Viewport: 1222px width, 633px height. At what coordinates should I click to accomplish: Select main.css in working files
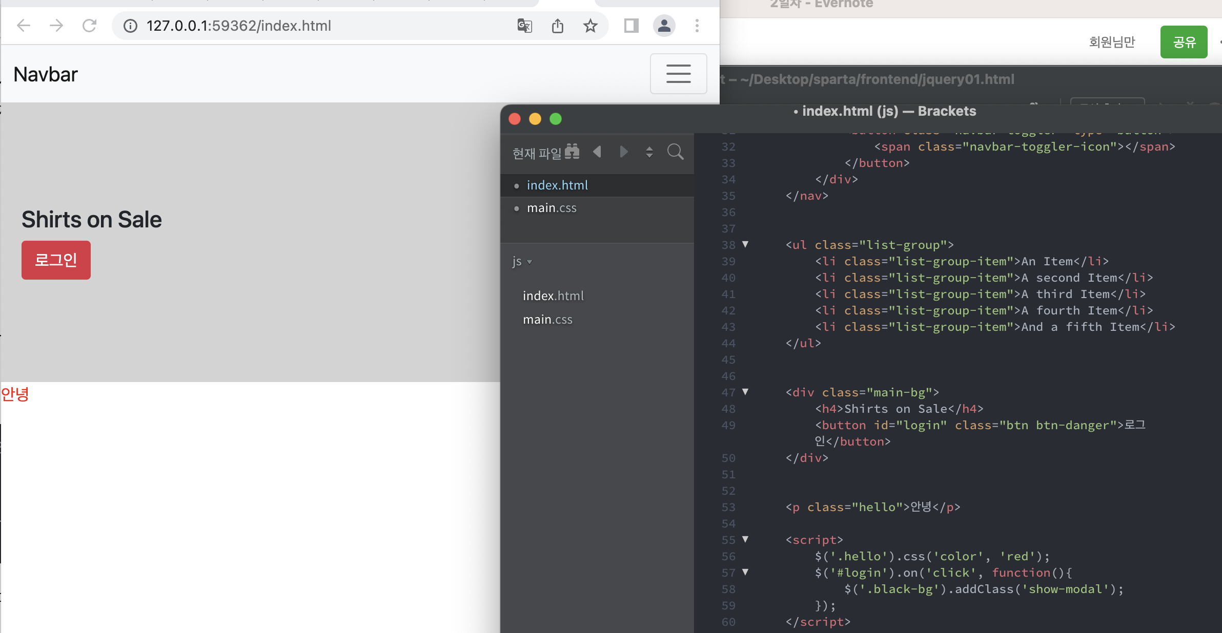[597, 208]
